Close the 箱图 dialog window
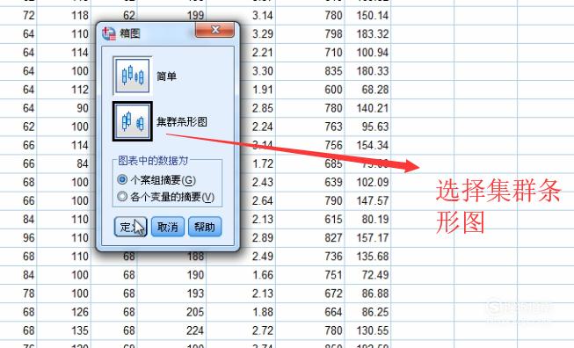The image size is (574, 348). tap(214, 30)
